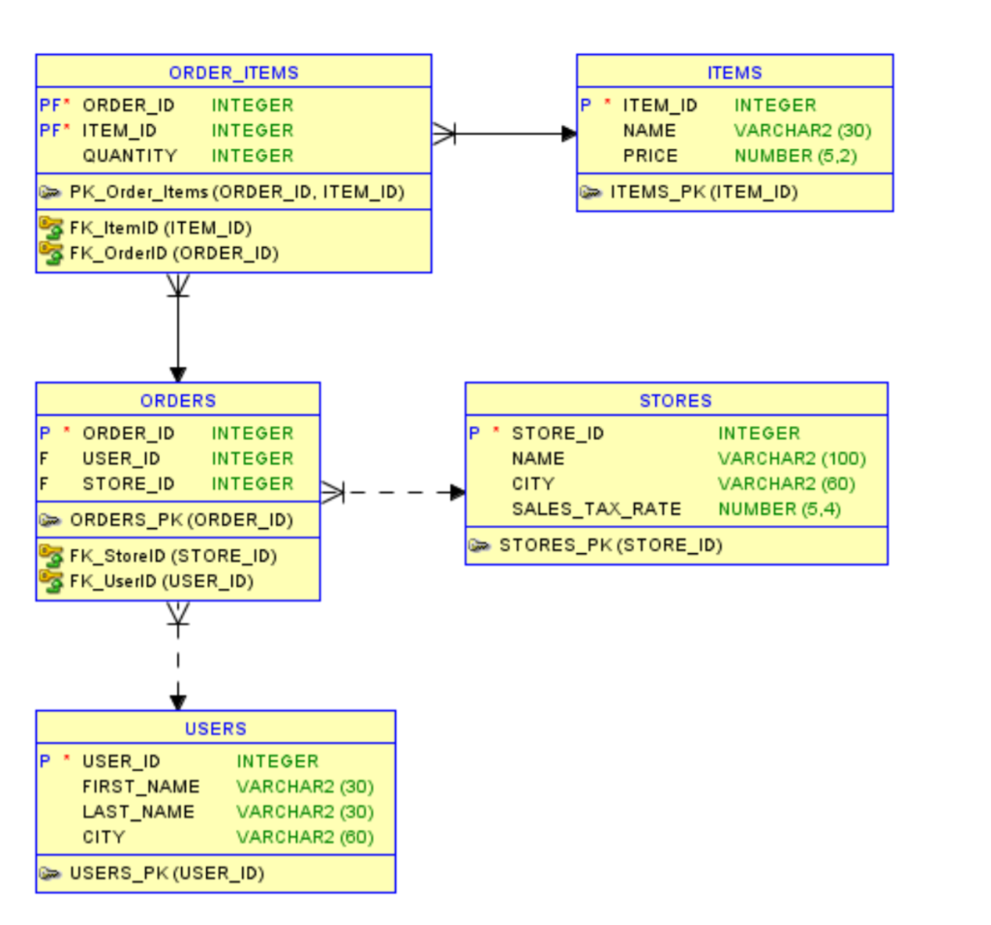The height and width of the screenshot is (925, 991).
Task: Select the ORDER_ITEMS table title
Action: coord(234,73)
